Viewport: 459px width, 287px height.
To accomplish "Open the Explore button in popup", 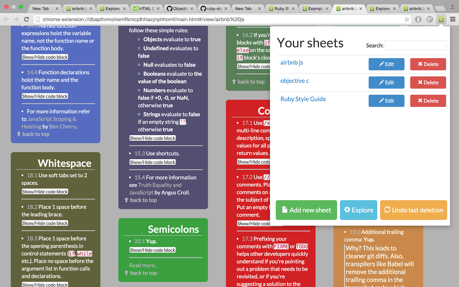I will (359, 210).
